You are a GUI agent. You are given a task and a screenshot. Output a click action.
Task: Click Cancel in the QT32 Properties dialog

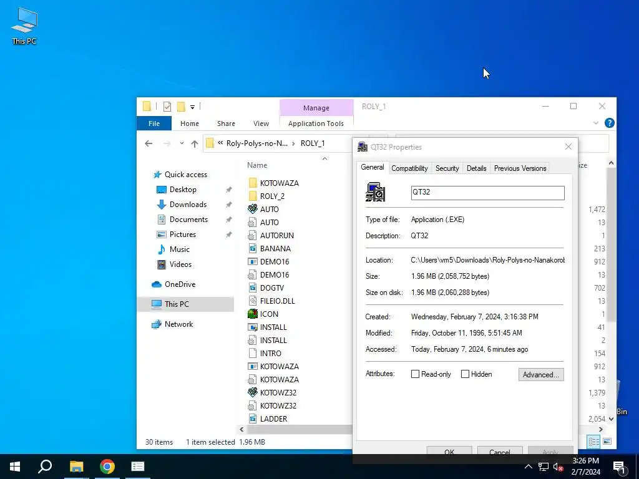tap(500, 450)
